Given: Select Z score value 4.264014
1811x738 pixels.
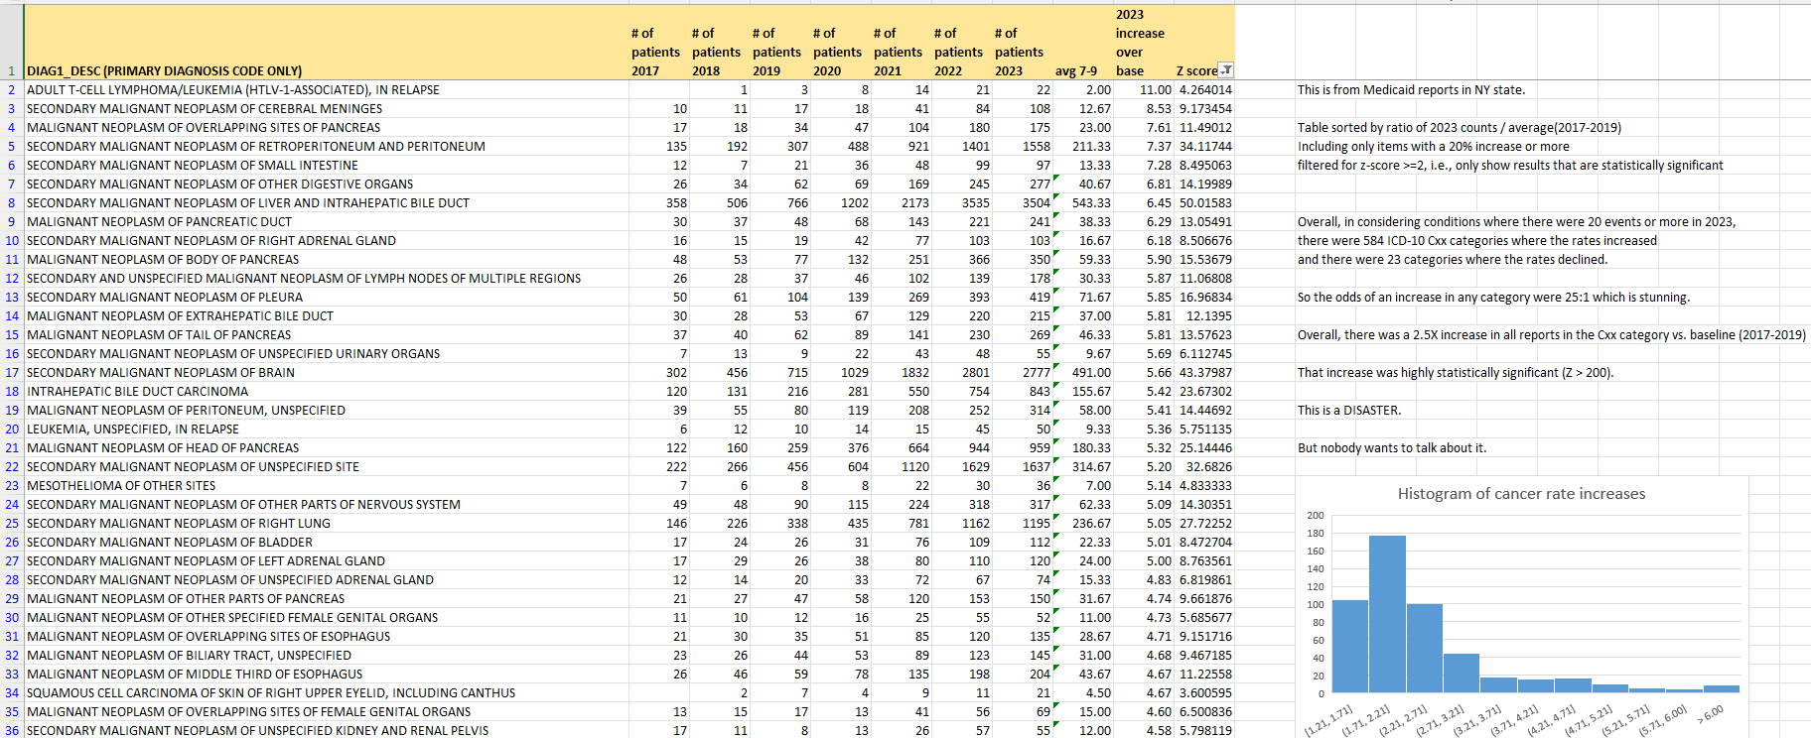Looking at the screenshot, I should [x=1204, y=90].
